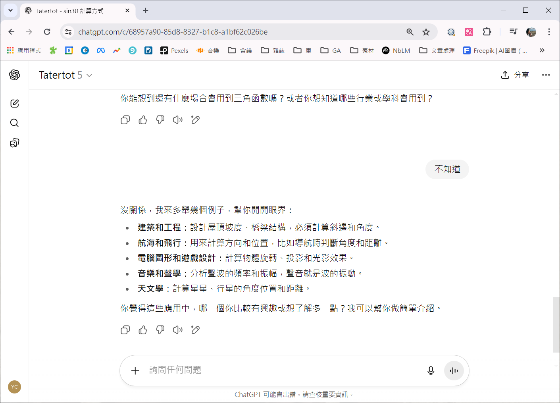This screenshot has width=560, height=403.
Task: Start dictation with the microphone icon
Action: [x=431, y=371]
